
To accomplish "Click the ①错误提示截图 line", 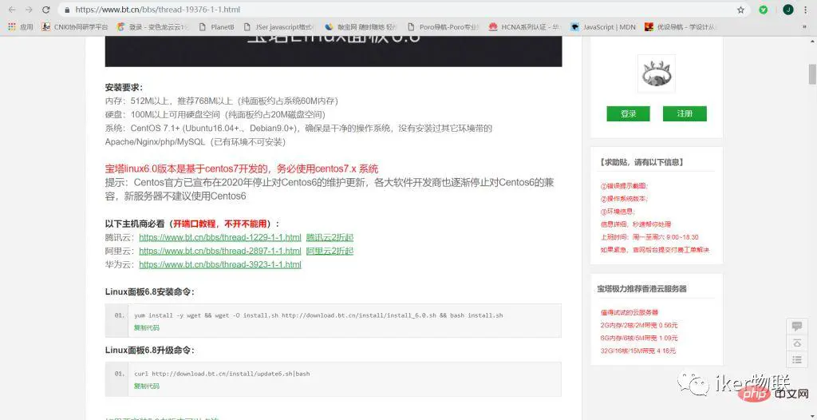I will 624,186.
